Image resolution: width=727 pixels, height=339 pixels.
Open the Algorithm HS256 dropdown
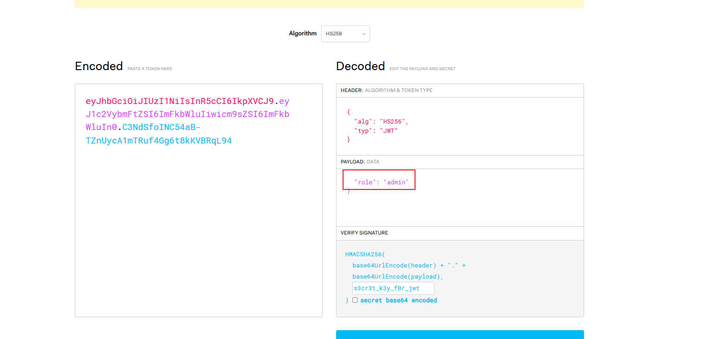345,34
